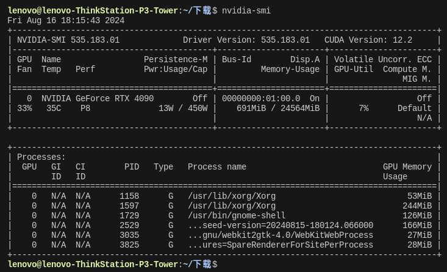Select the bus ID 00000000:01:00.0
The width and height of the screenshot is (447, 272).
click(x=261, y=99)
